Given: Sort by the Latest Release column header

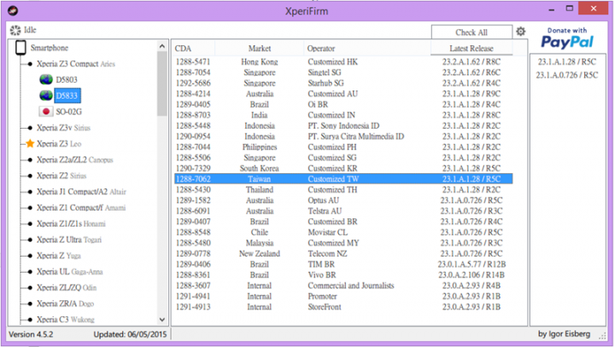Looking at the screenshot, I should click(471, 49).
